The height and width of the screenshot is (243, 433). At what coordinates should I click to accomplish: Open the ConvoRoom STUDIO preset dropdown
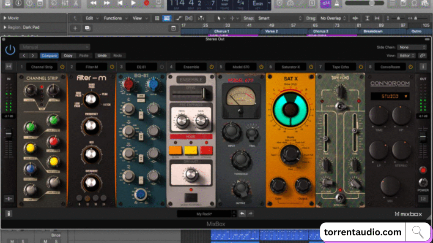click(x=390, y=97)
